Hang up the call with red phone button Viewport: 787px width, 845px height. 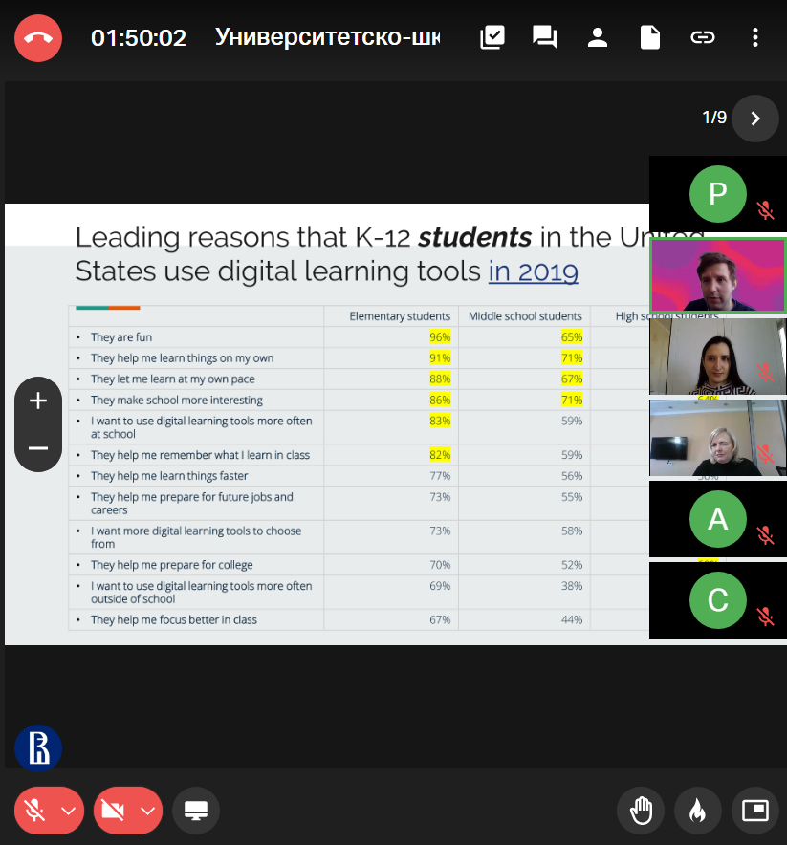tap(37, 38)
